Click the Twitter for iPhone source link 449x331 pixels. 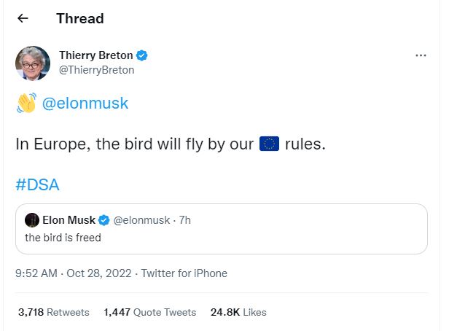(x=184, y=273)
